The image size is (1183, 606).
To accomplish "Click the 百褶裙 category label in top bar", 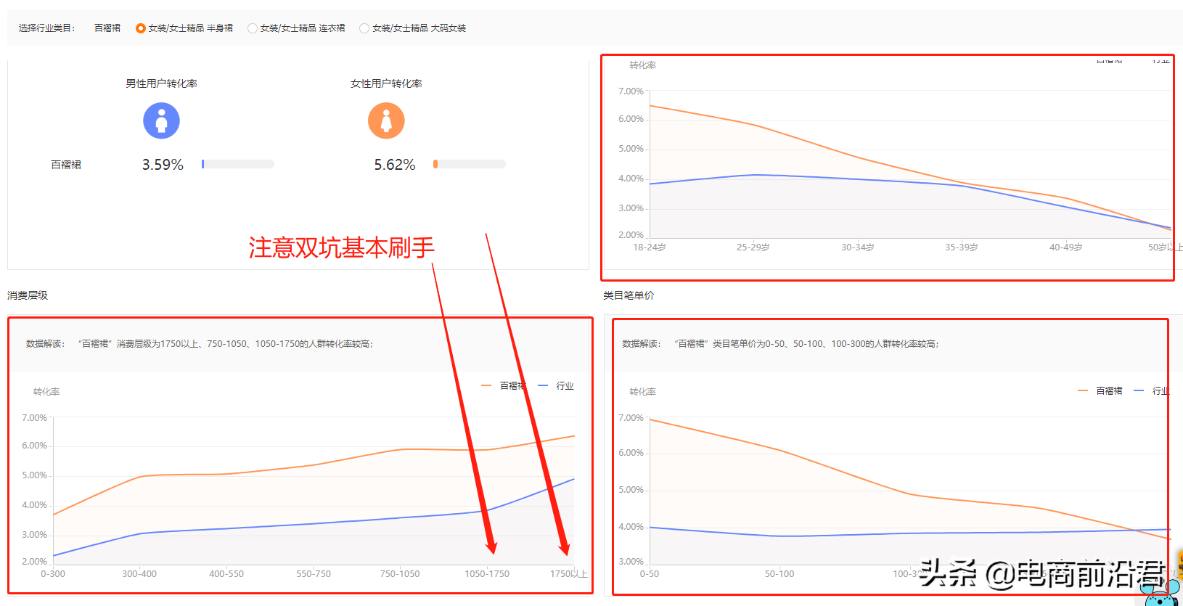I will (107, 28).
